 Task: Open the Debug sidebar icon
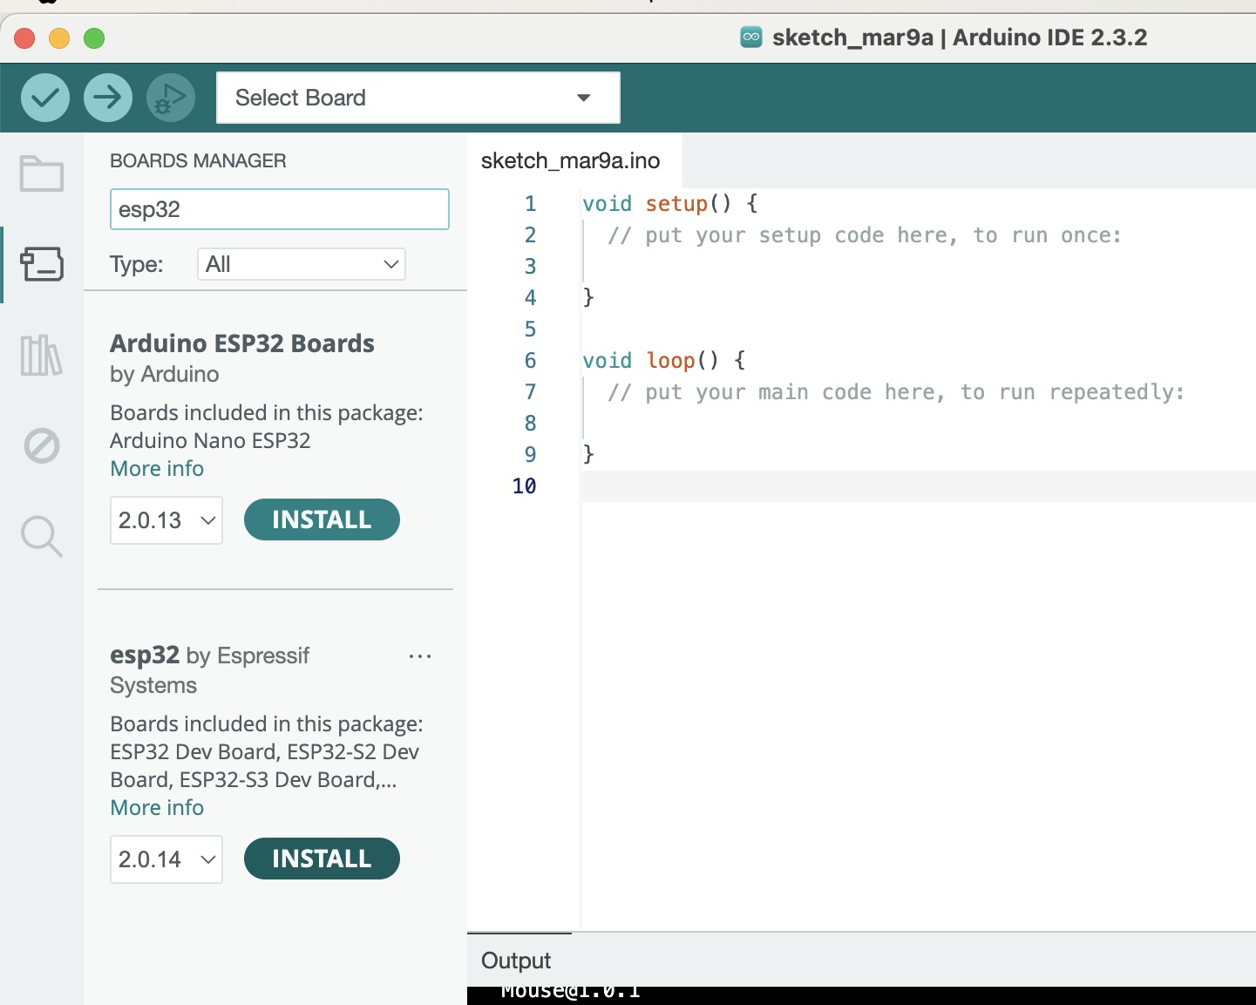pyautogui.click(x=42, y=446)
